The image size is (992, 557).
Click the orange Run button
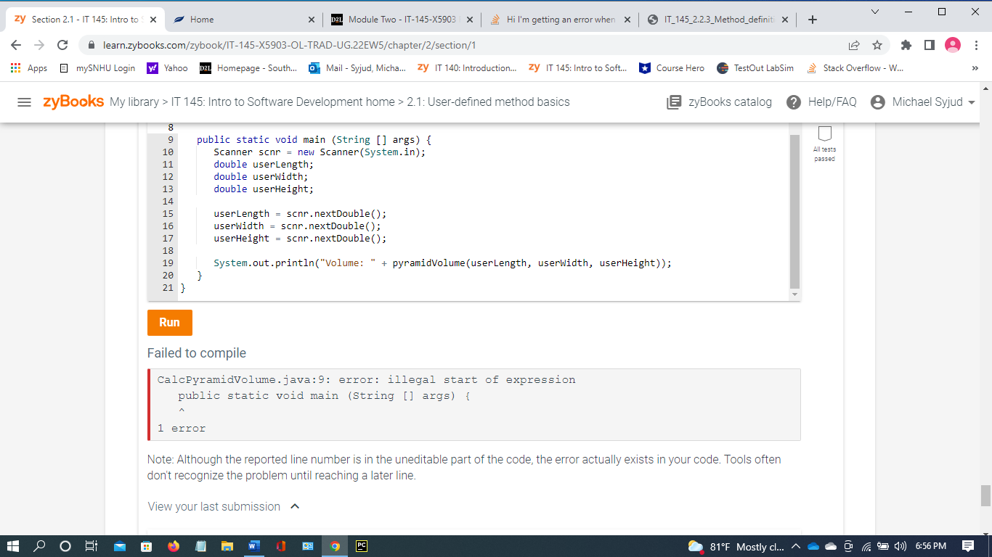click(169, 323)
